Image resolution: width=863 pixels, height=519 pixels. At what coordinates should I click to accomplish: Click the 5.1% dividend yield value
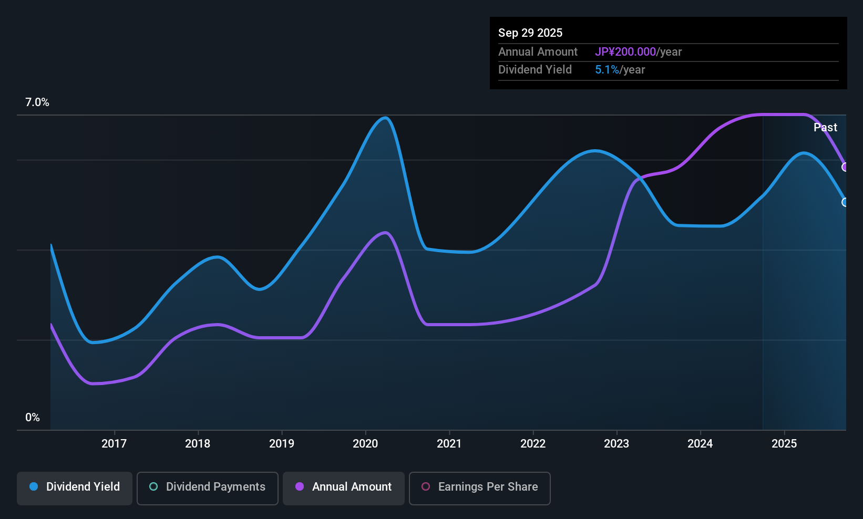[607, 70]
